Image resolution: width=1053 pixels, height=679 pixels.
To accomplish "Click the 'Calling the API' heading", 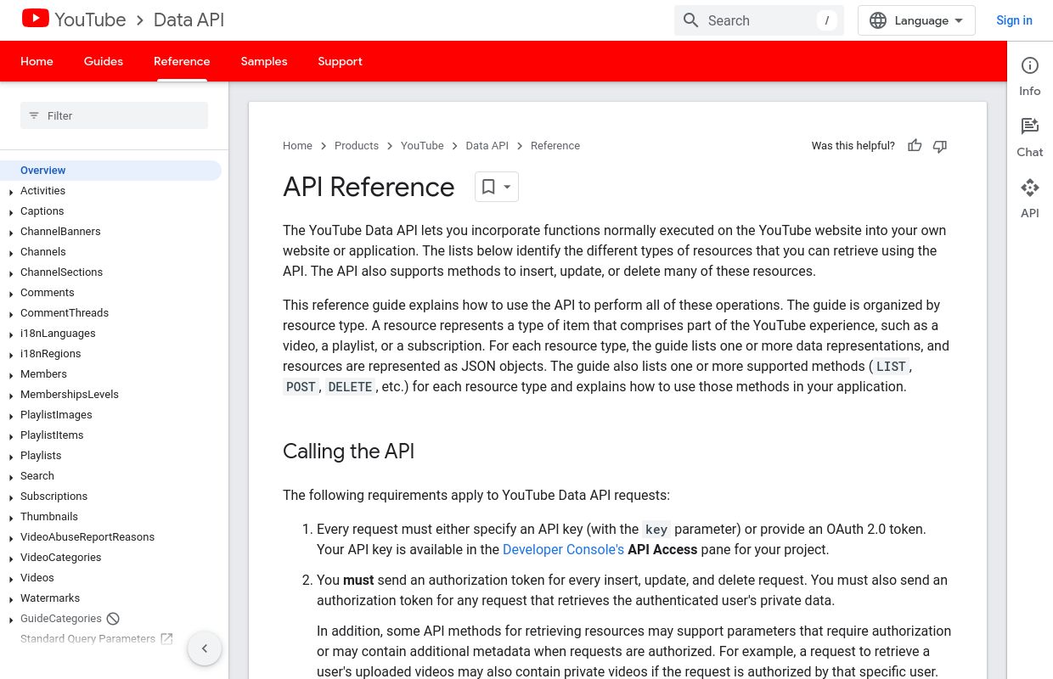I will (348, 451).
